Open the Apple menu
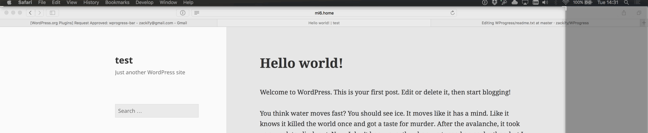 (x=9, y=2)
